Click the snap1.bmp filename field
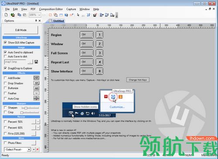 coord(15,62)
